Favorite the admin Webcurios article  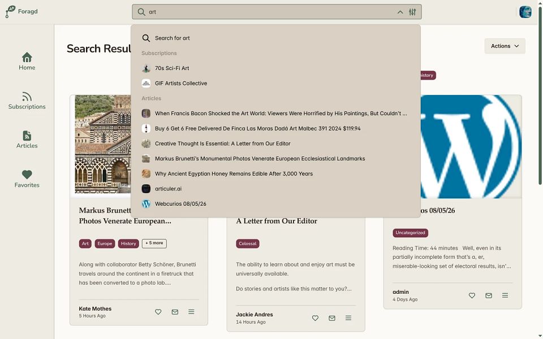[x=472, y=295]
